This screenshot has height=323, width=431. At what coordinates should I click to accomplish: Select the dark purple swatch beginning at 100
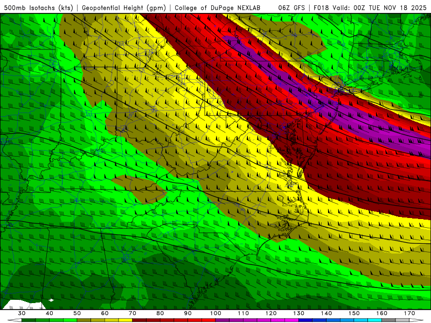223,320
